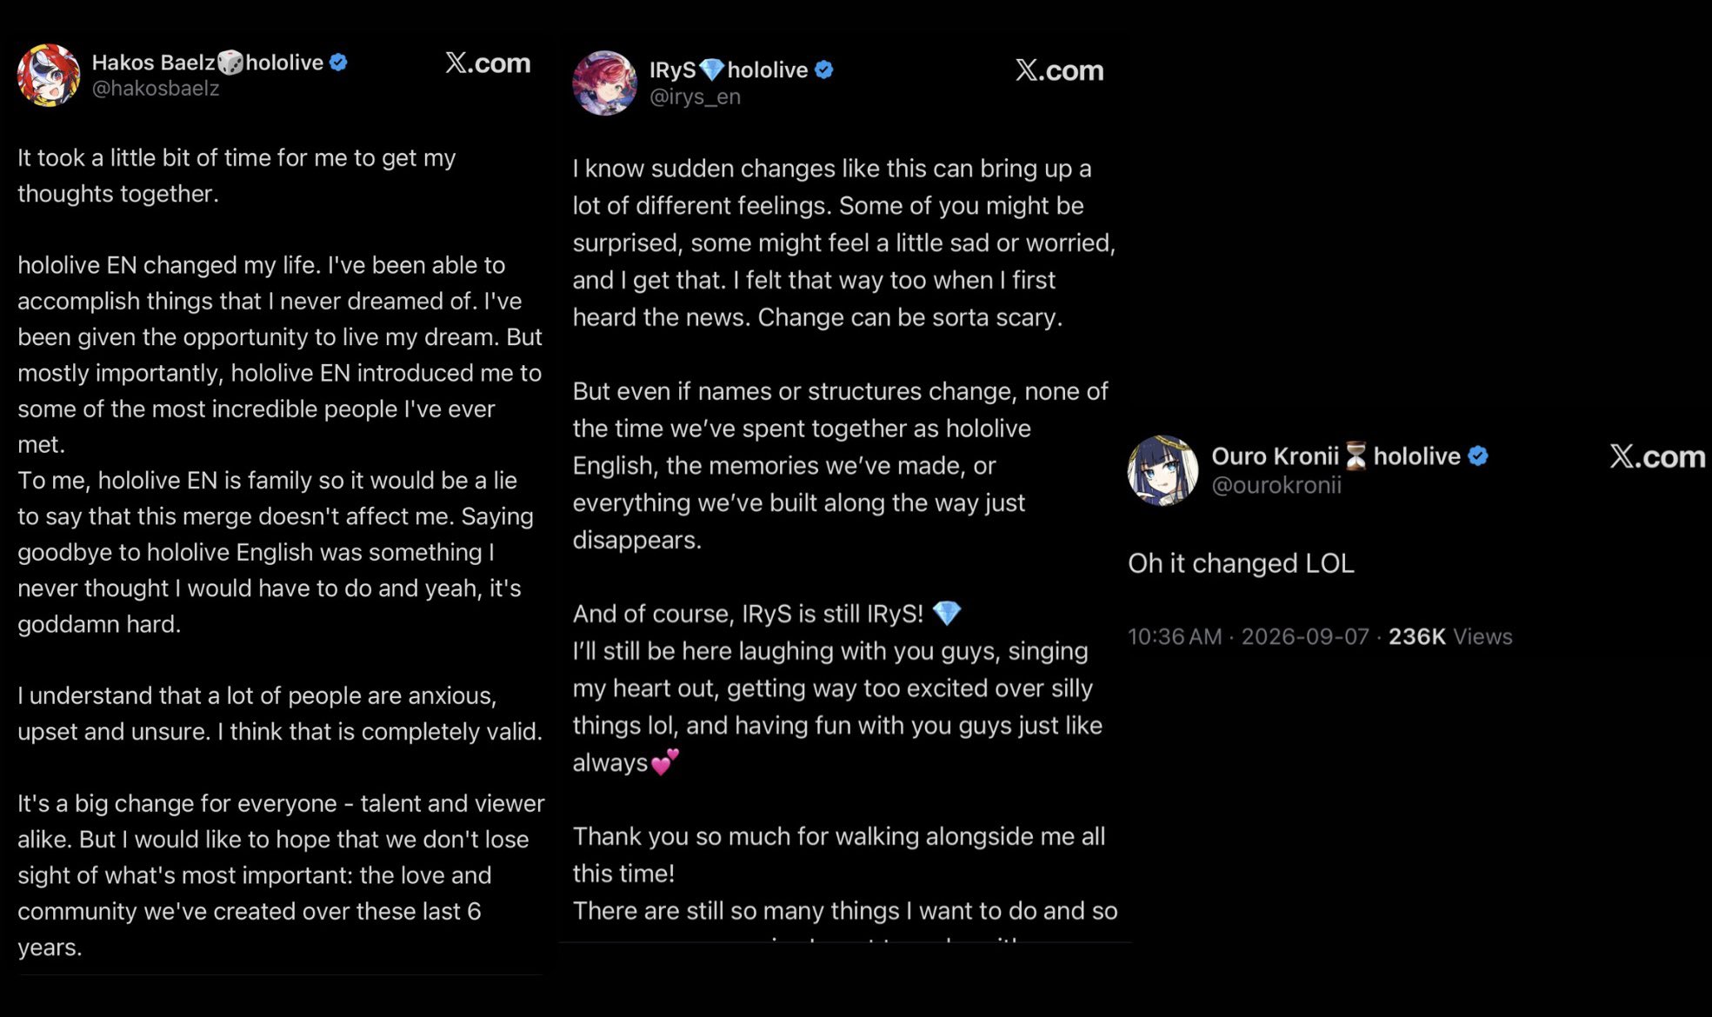Click X.com logo beside Ouro Kronii name

tap(1657, 456)
